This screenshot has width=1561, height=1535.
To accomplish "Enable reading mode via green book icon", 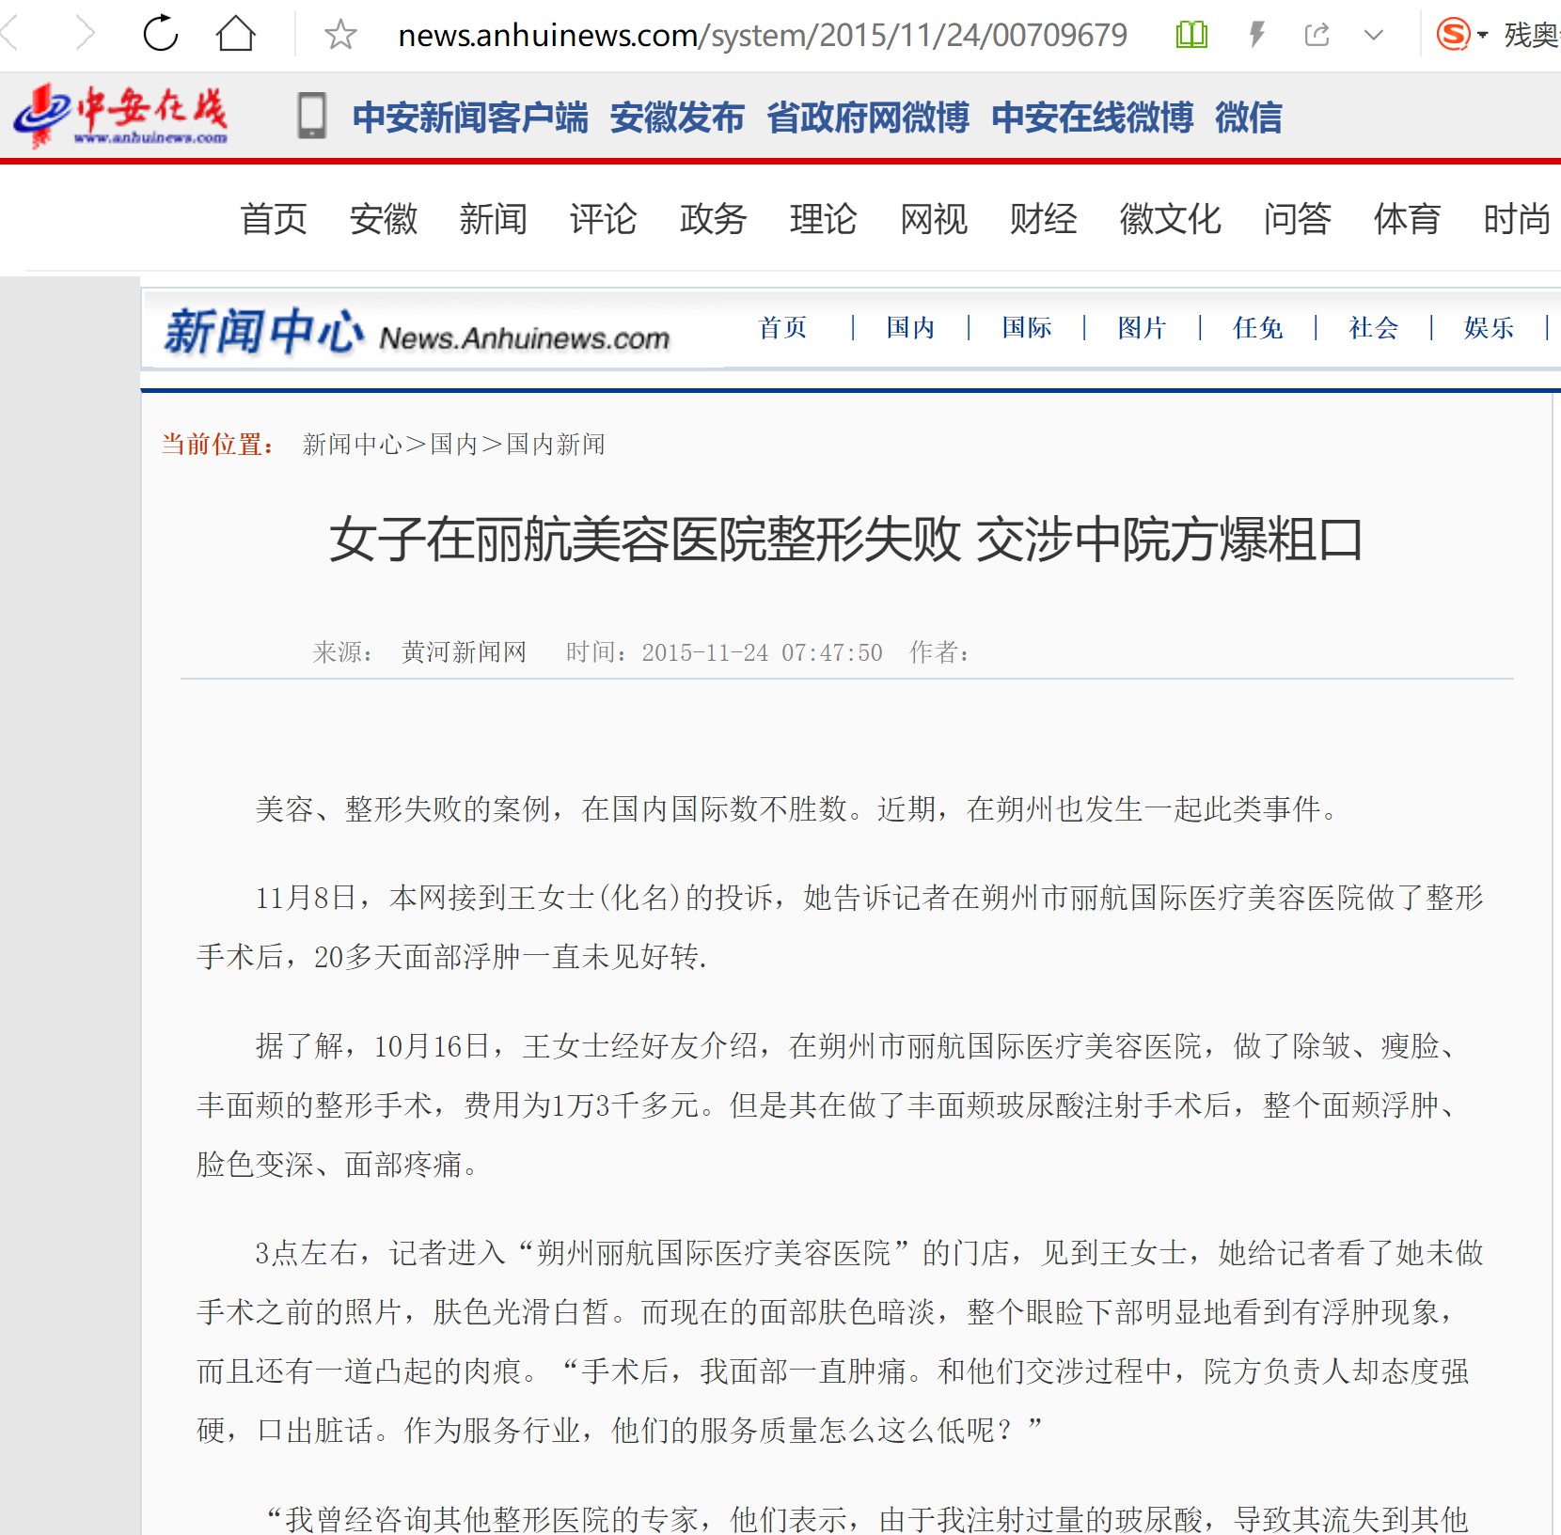I will pos(1191,35).
